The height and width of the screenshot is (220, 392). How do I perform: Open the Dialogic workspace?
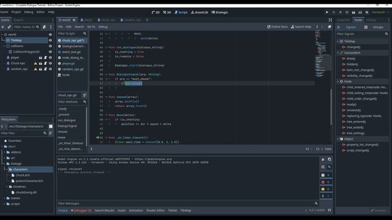[x=220, y=12]
